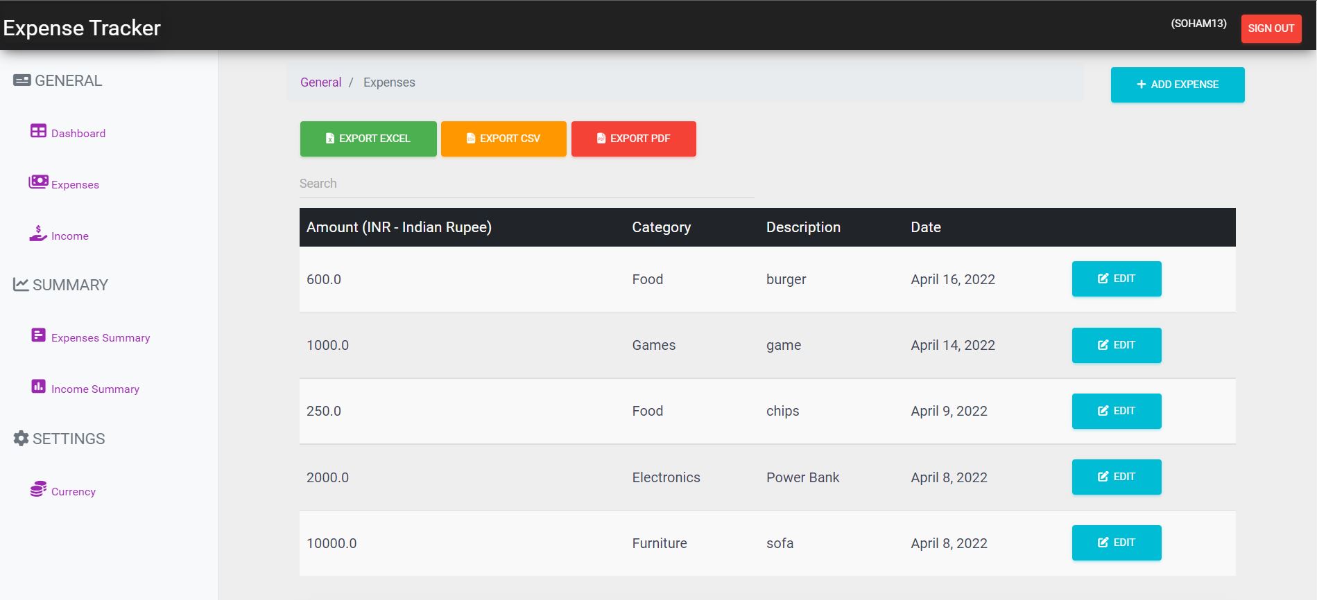Image resolution: width=1317 pixels, height=600 pixels.
Task: Click the April 16, 2022 date cell
Action: [x=953, y=279]
